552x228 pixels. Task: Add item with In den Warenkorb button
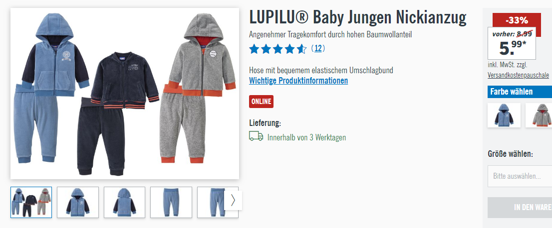[520, 207]
